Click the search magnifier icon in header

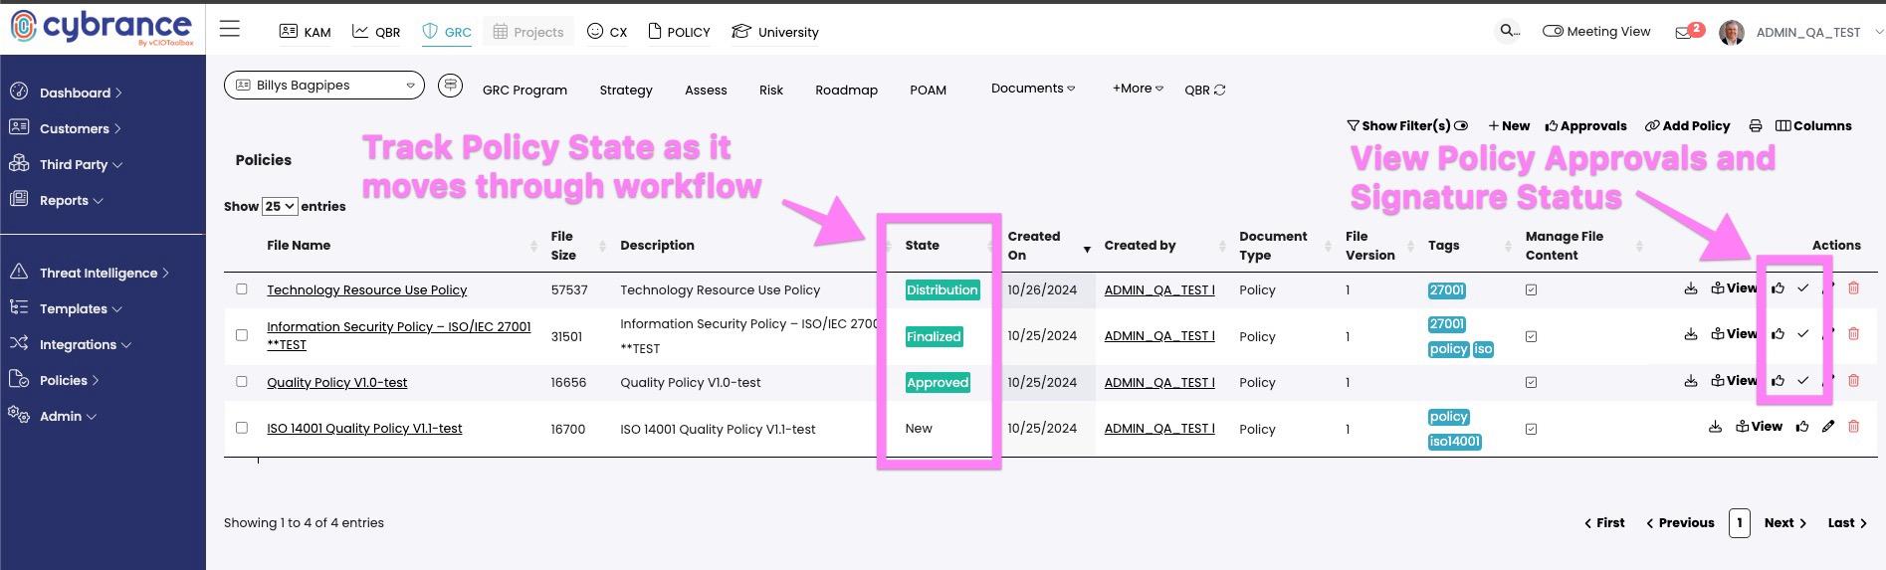(x=1509, y=31)
